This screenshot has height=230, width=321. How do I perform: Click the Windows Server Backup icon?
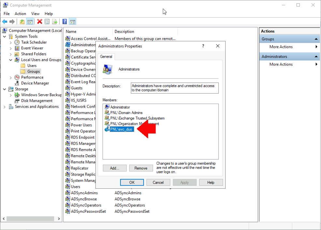click(x=17, y=95)
